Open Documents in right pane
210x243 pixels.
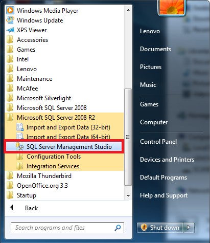pos(155,49)
